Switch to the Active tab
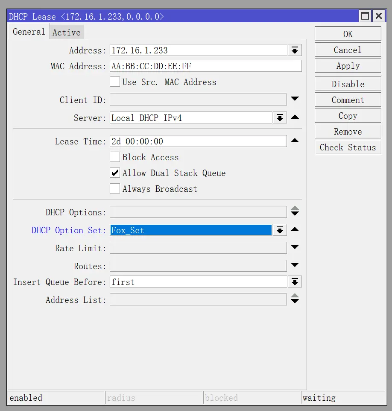Viewport: 392px width, 411px height. coord(67,32)
